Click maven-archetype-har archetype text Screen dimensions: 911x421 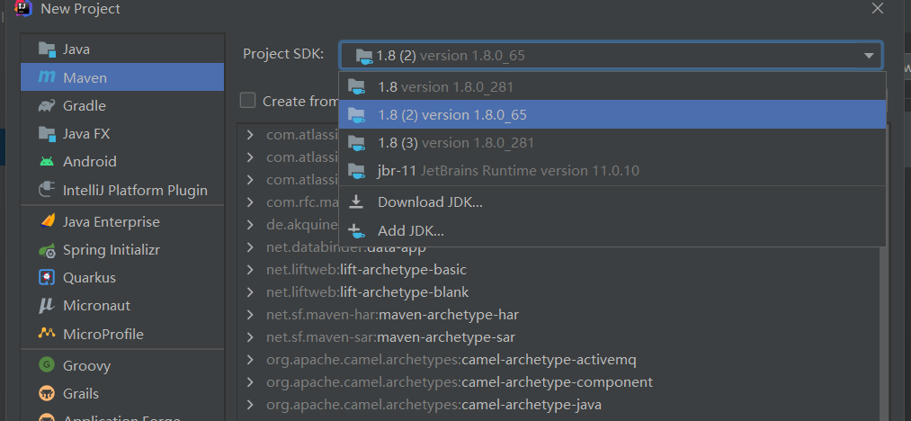pyautogui.click(x=449, y=315)
